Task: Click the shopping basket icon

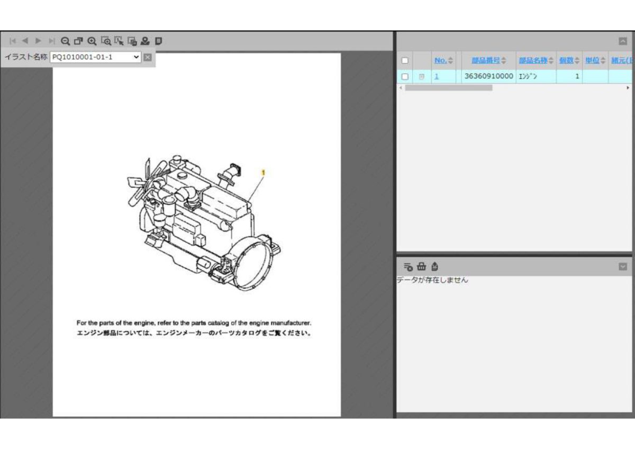Action: click(421, 266)
